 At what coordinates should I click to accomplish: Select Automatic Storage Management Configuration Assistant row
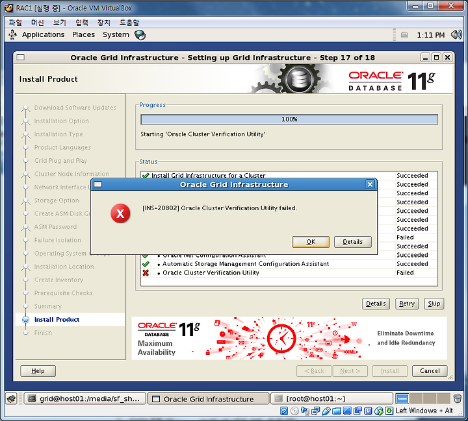tap(289, 264)
